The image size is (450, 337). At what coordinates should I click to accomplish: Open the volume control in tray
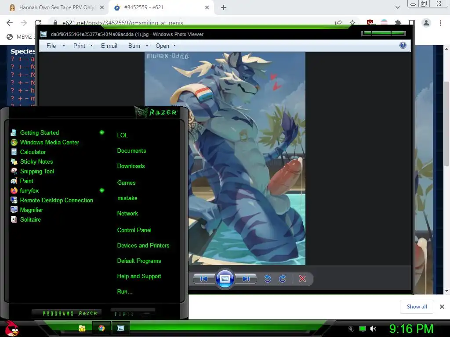click(x=373, y=329)
